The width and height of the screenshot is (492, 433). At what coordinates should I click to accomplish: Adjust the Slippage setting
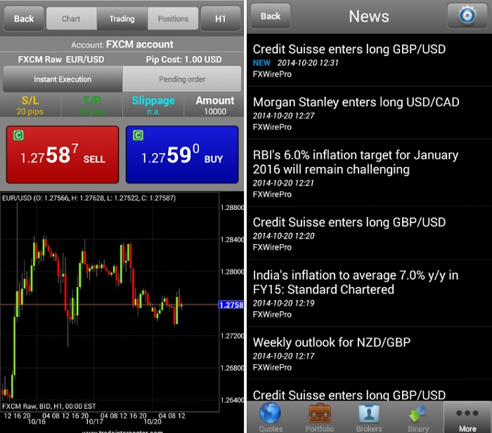tap(153, 105)
